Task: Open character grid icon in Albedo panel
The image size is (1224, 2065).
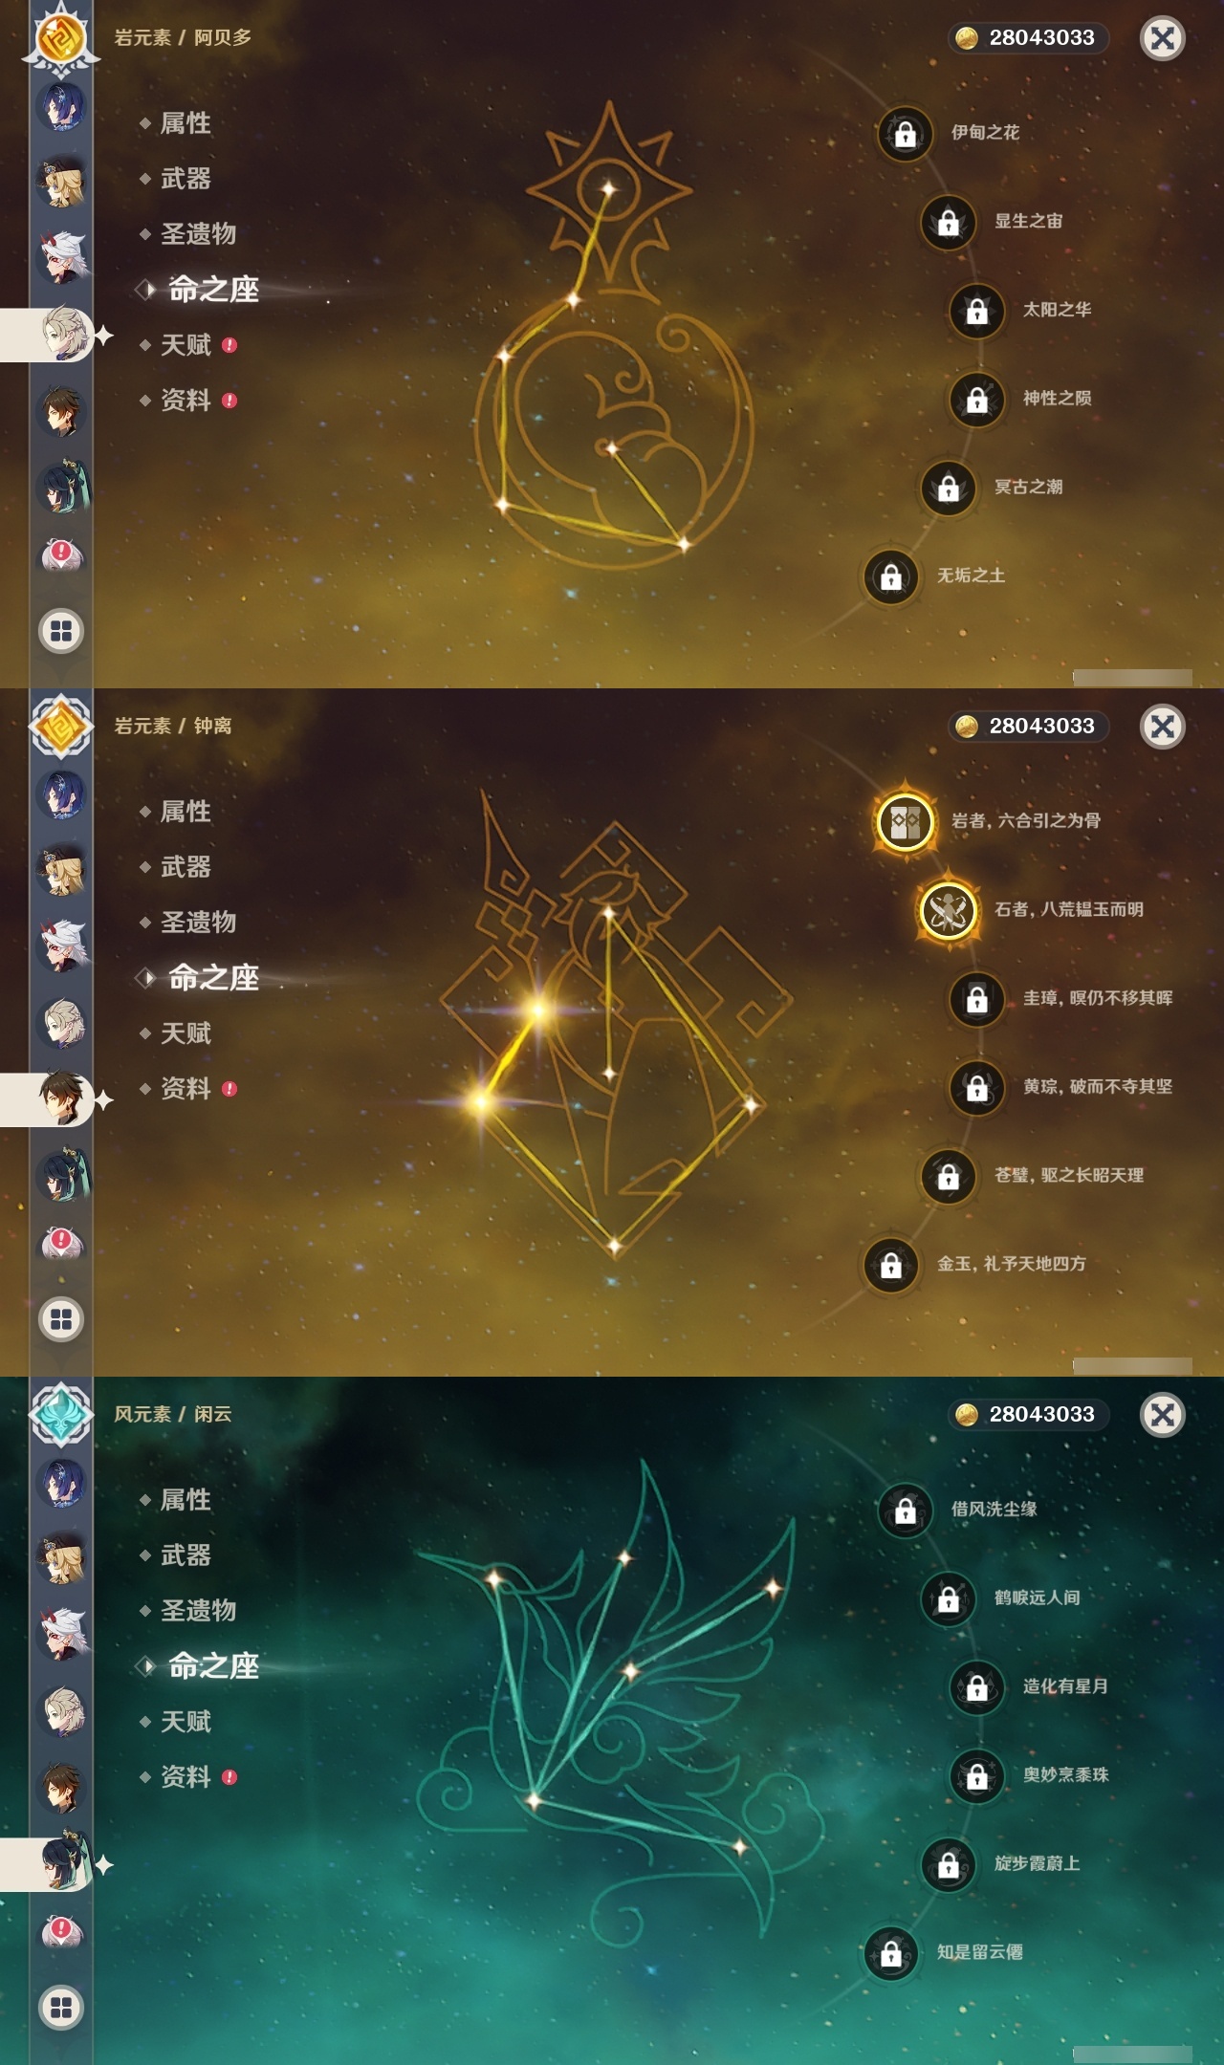Action: click(x=61, y=631)
